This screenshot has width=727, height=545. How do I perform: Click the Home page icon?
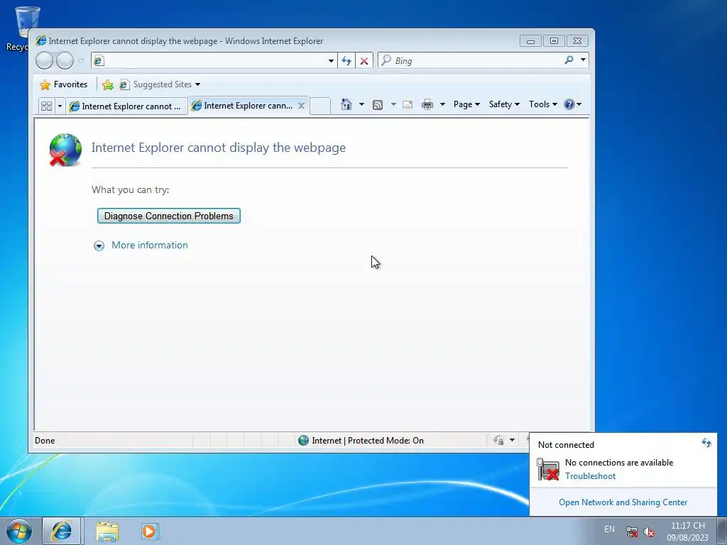346,104
